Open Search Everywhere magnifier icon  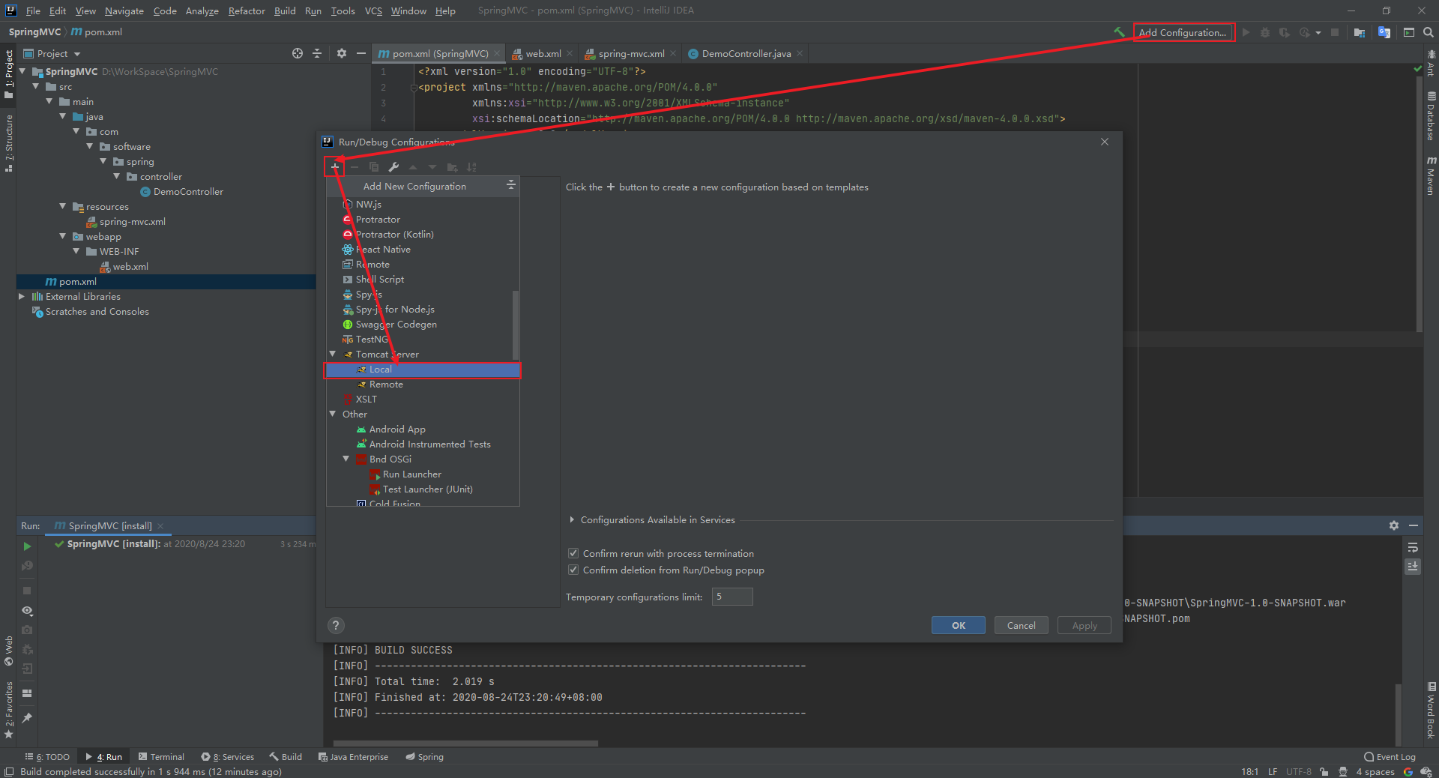coord(1429,32)
